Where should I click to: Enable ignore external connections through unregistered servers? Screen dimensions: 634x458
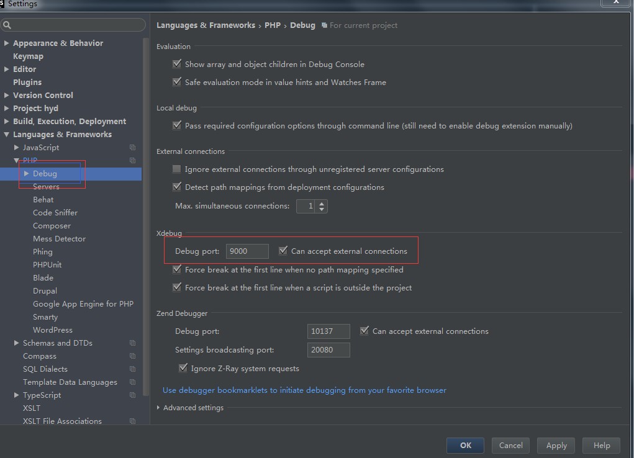pyautogui.click(x=177, y=169)
